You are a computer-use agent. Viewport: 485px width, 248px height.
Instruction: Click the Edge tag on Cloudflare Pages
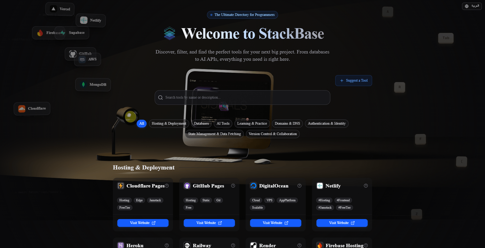(x=139, y=200)
